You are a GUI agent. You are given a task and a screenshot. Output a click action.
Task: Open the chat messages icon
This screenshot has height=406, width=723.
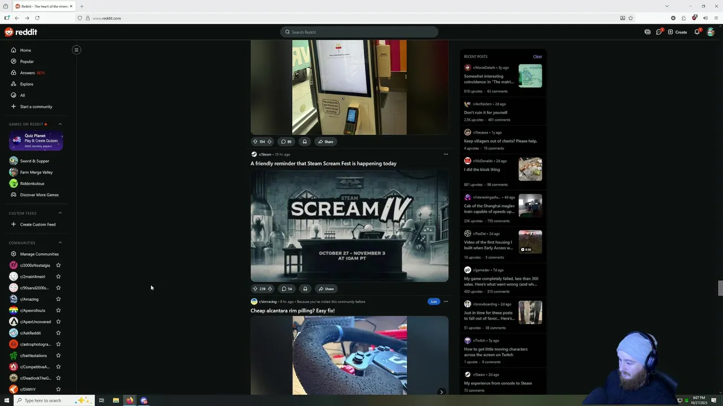(659, 32)
